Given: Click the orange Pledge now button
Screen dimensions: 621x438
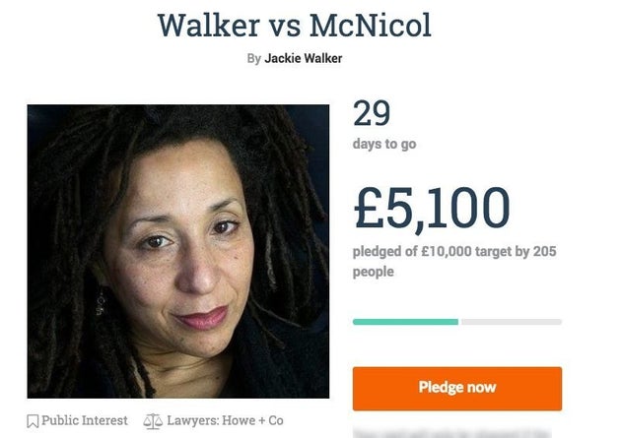Looking at the screenshot, I should (457, 389).
